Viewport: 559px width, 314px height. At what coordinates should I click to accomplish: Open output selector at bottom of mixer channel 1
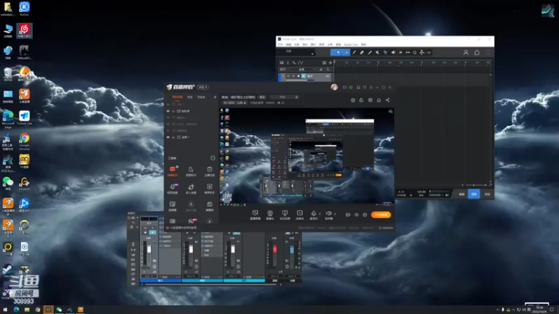tap(149, 276)
